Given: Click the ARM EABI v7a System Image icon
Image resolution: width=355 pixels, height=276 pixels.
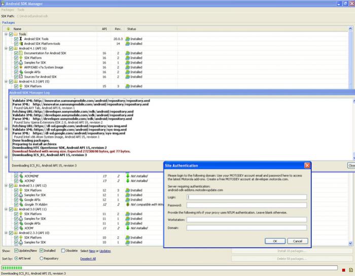Looking at the screenshot, I should point(21,67).
